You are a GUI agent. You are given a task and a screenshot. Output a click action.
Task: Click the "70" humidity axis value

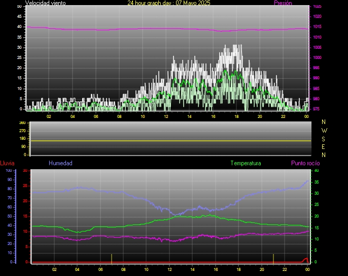10,198
